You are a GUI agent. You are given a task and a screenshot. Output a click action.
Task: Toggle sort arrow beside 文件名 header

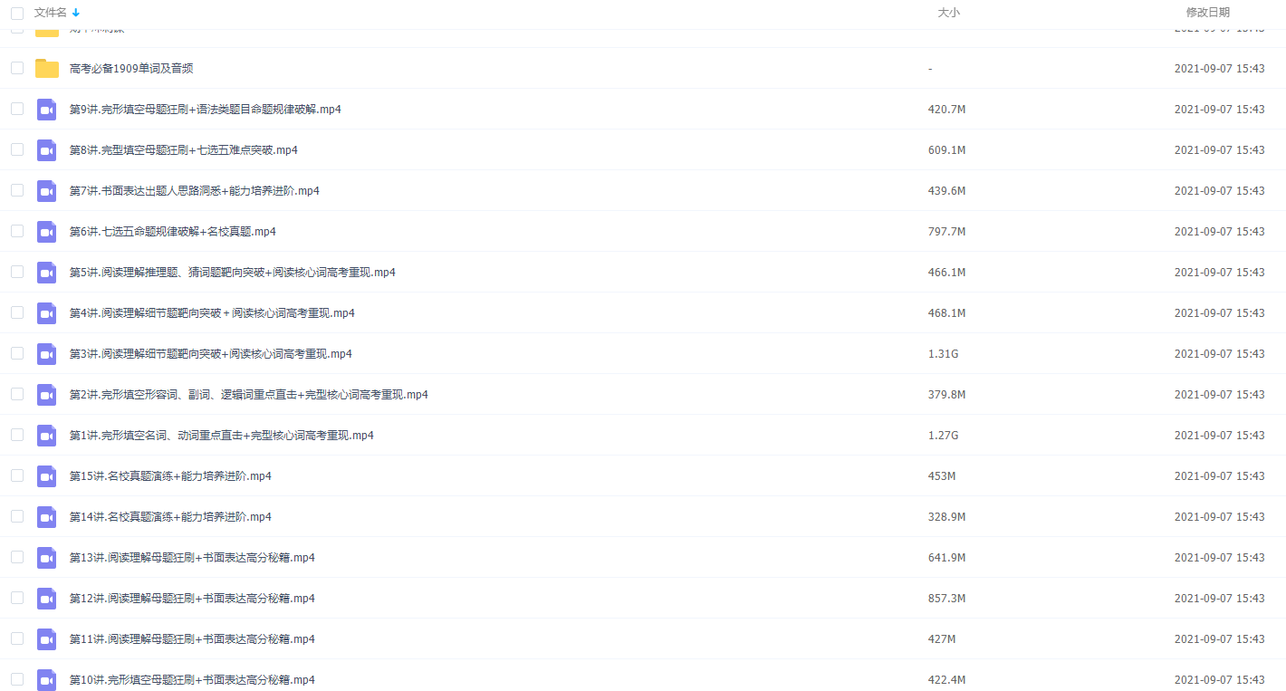pos(76,13)
